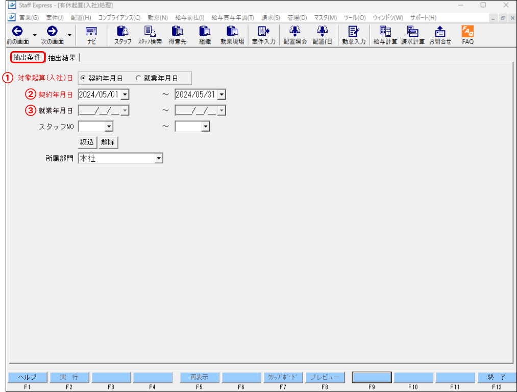Open the マスタ(M) menu
The width and height of the screenshot is (517, 392).
click(325, 17)
